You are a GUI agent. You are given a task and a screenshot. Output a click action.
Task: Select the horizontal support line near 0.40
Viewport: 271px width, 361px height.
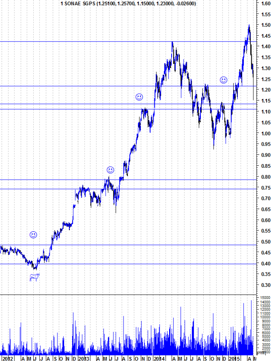tap(128, 264)
